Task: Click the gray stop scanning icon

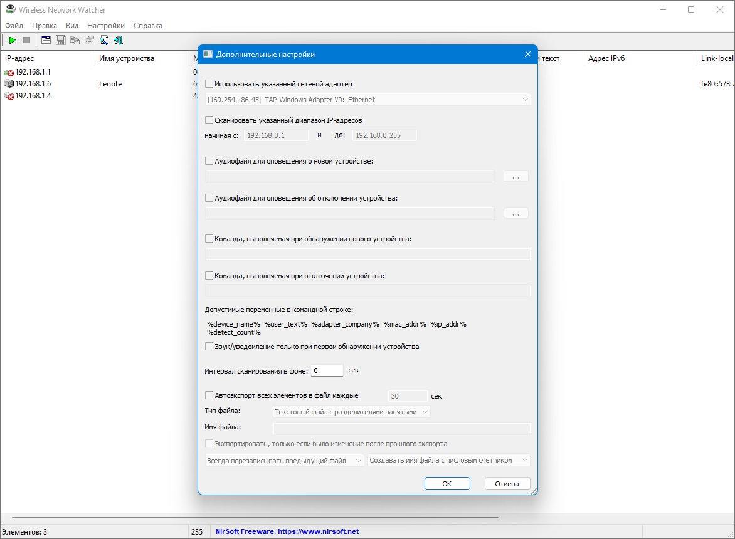Action: click(27, 40)
